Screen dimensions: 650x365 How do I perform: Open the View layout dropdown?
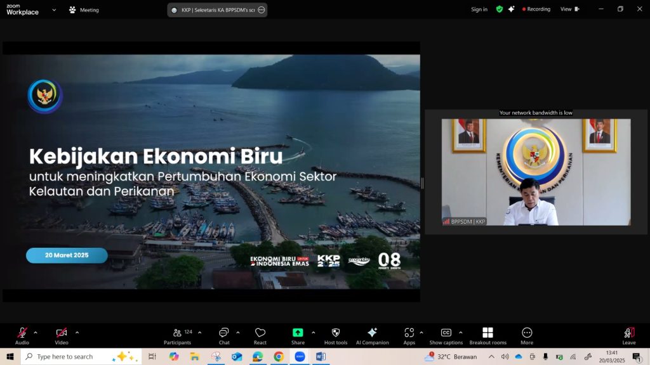coord(569,10)
